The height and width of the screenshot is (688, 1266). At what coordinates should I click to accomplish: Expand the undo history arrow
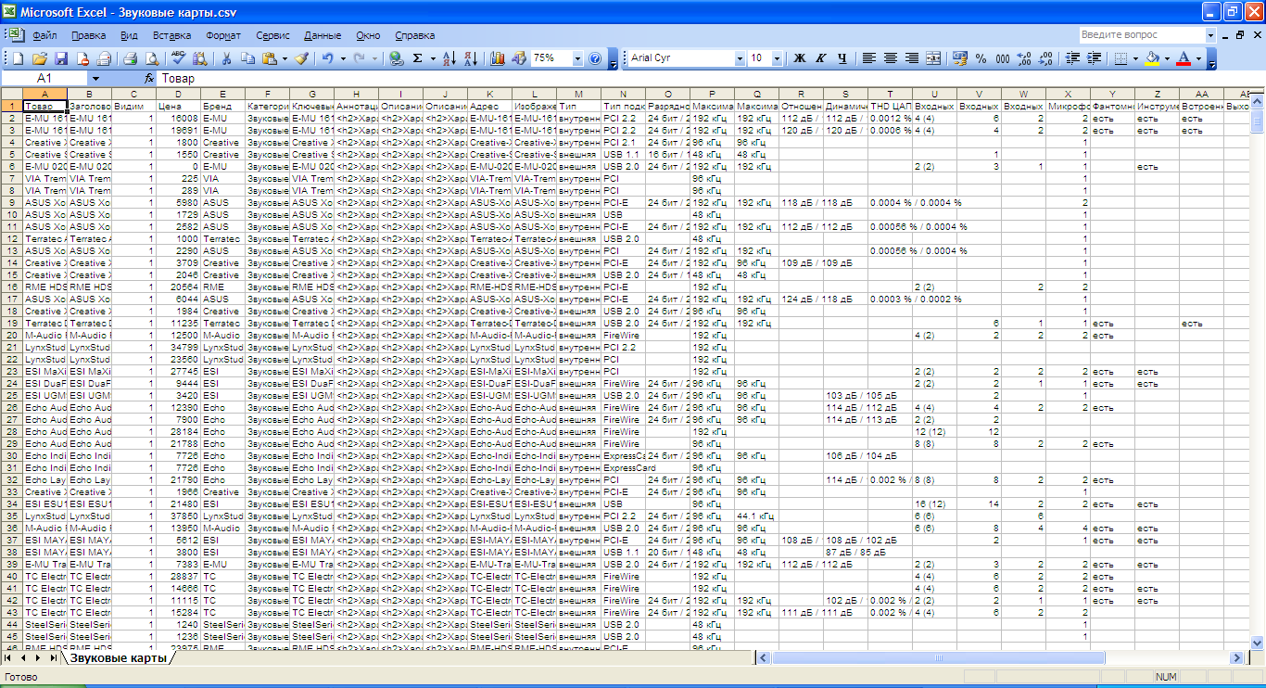(343, 58)
